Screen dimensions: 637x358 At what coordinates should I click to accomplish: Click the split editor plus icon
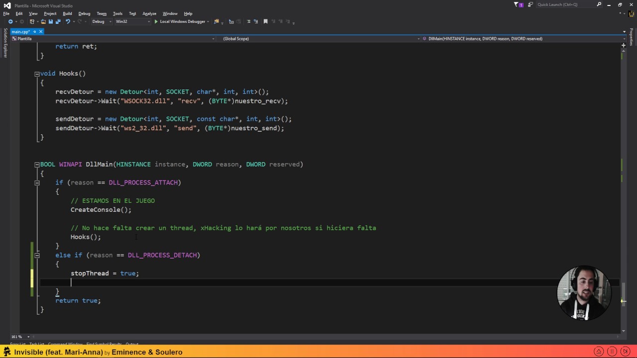[623, 45]
